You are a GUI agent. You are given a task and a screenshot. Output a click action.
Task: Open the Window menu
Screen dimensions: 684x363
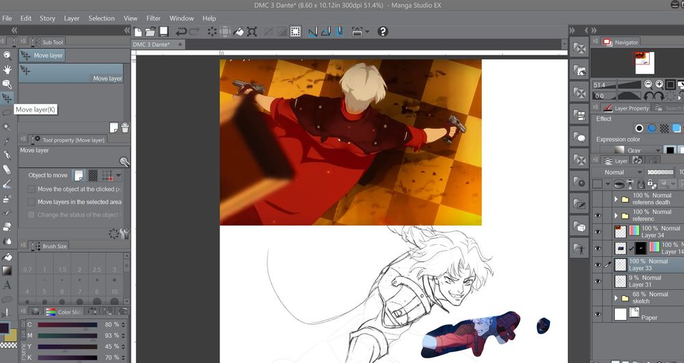coord(181,18)
